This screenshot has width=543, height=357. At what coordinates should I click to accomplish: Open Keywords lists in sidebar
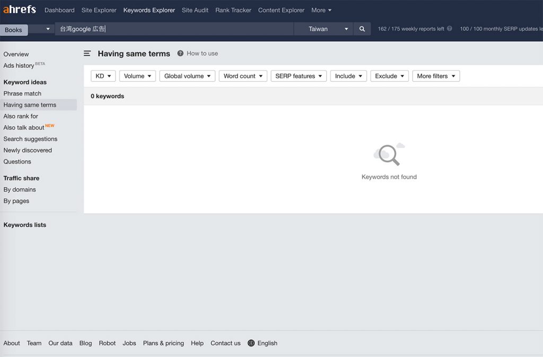25,225
